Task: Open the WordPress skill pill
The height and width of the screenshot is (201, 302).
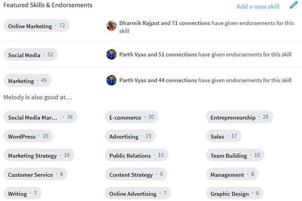Action: (x=28, y=136)
